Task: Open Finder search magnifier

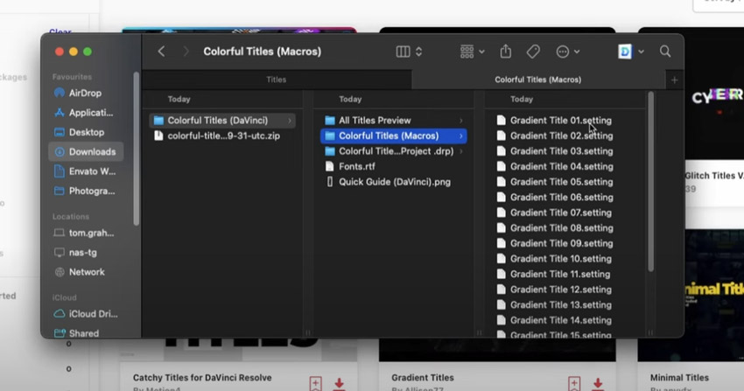Action: coord(665,52)
